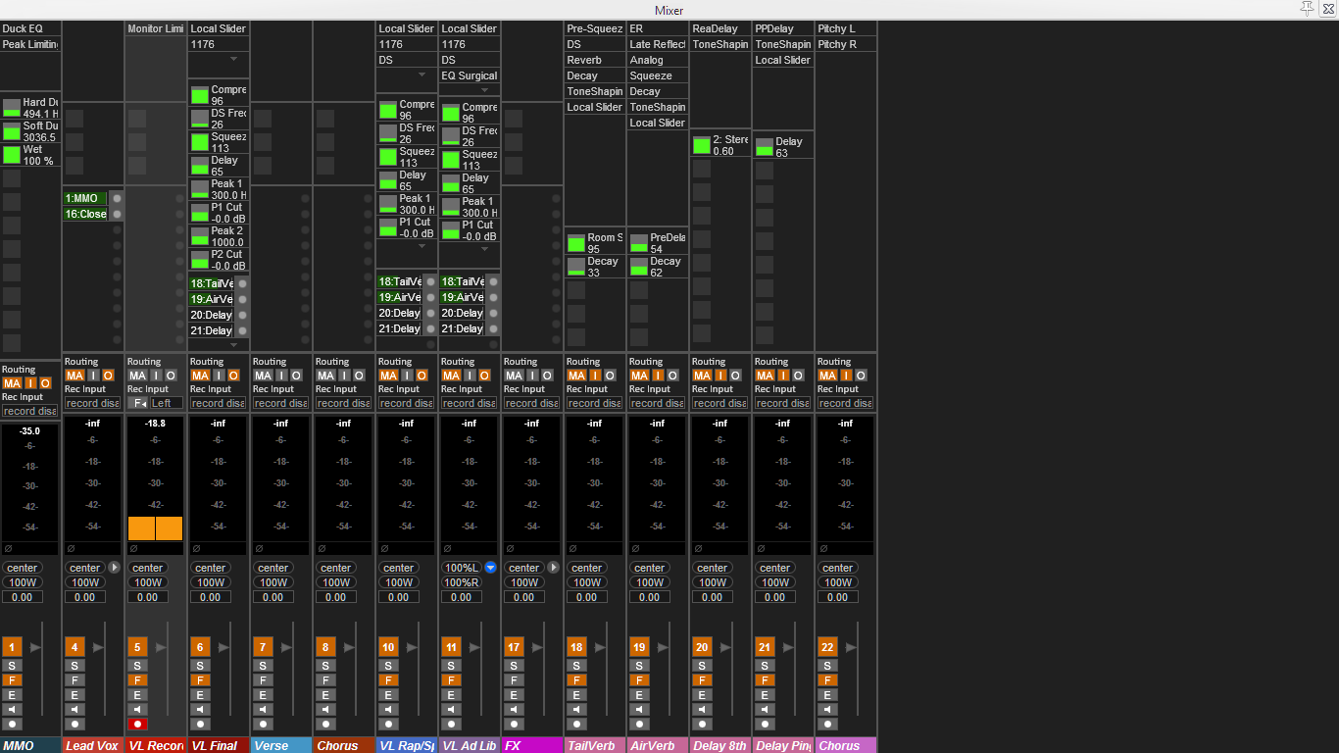Open the Duck EQ plugin on MMO
Screen dimensions: 1339x753
29,28
